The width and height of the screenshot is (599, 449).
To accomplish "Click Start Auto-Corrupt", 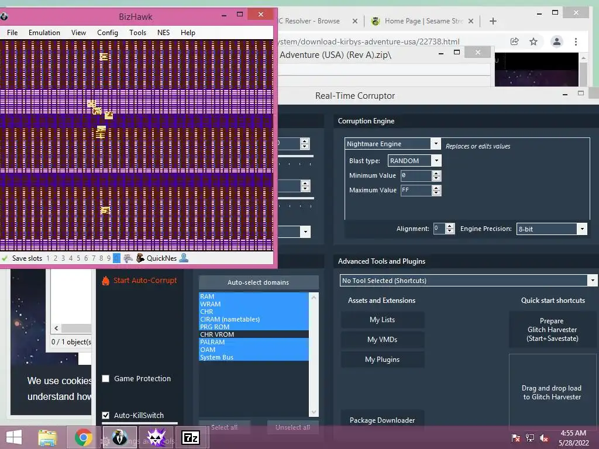I will (145, 281).
